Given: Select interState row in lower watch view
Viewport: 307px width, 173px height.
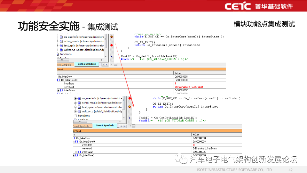Looking at the screenshot, I should coord(157,145).
